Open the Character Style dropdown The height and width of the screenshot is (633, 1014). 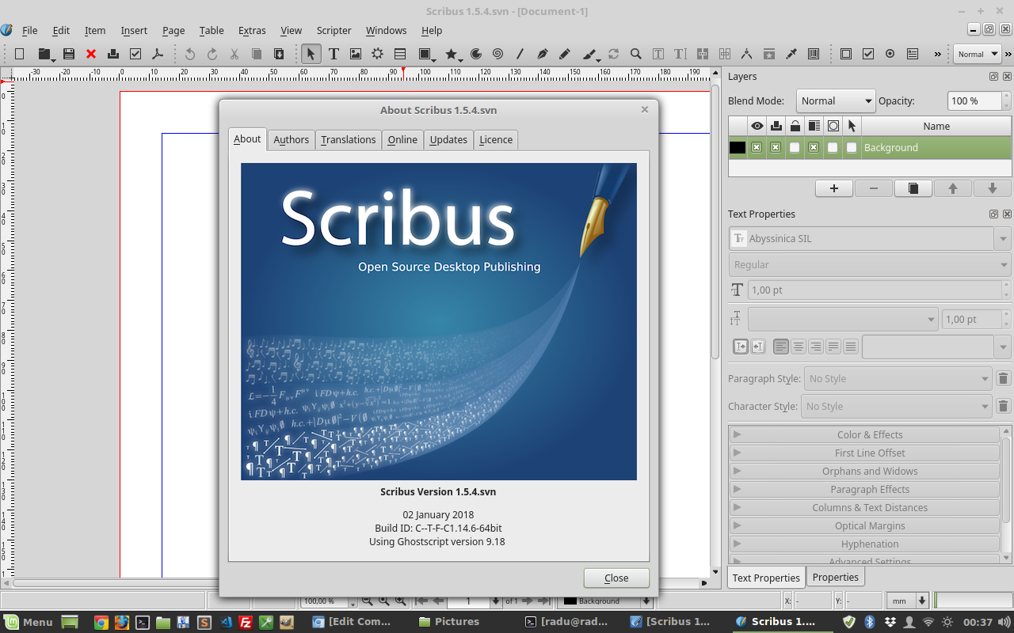(896, 406)
